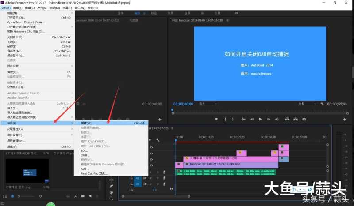Toggle eye on the png subtitle clip track

(x=151, y=159)
